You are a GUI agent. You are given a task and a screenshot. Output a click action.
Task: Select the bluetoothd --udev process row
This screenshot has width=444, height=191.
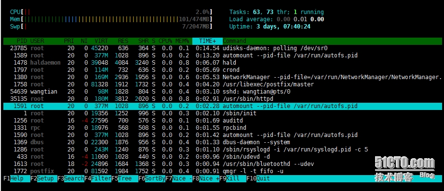[x=223, y=164]
